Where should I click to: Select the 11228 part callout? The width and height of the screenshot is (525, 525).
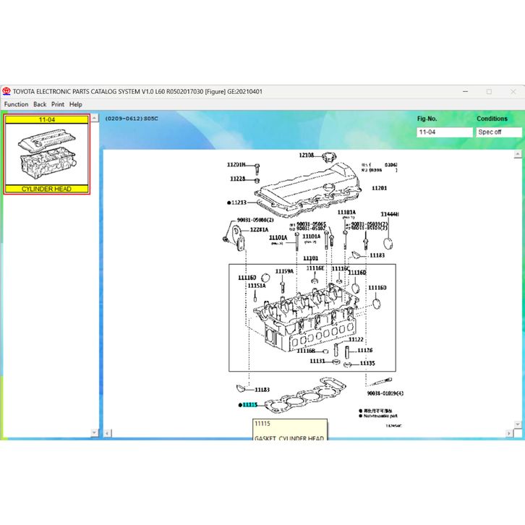[237, 179]
